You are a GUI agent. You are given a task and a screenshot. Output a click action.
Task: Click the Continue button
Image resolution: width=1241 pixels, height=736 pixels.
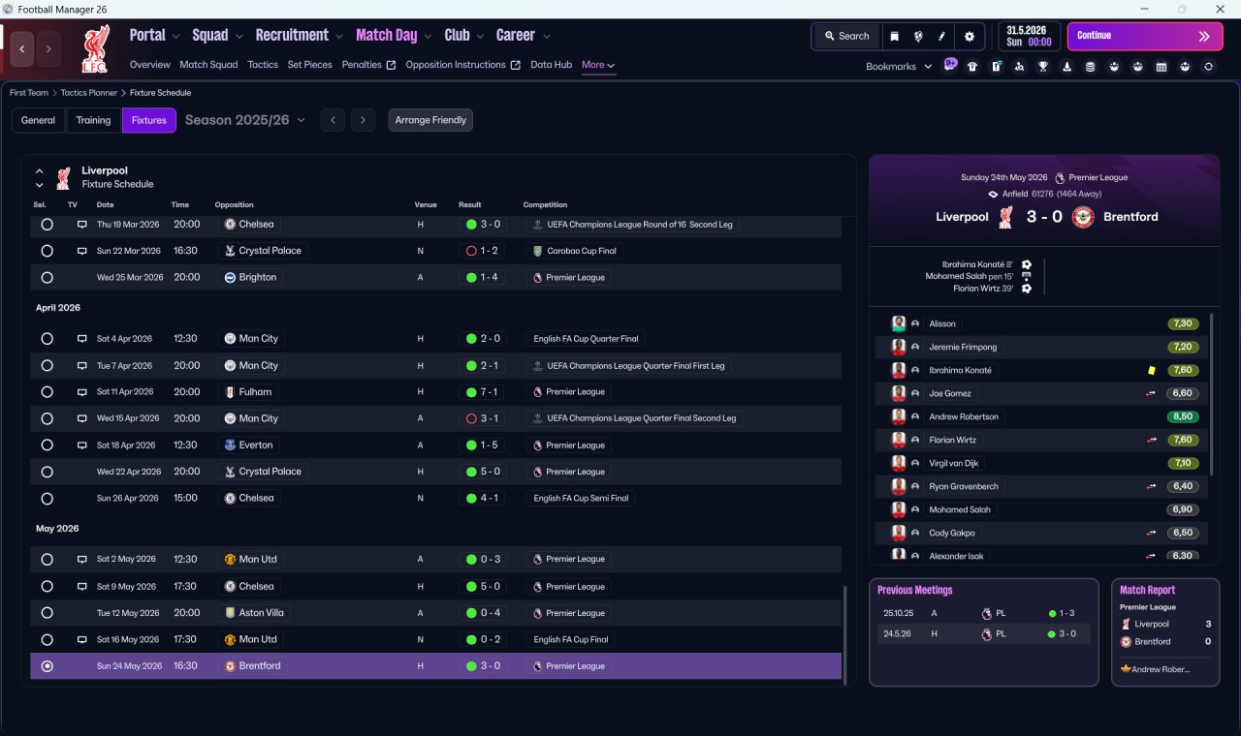coord(1145,36)
